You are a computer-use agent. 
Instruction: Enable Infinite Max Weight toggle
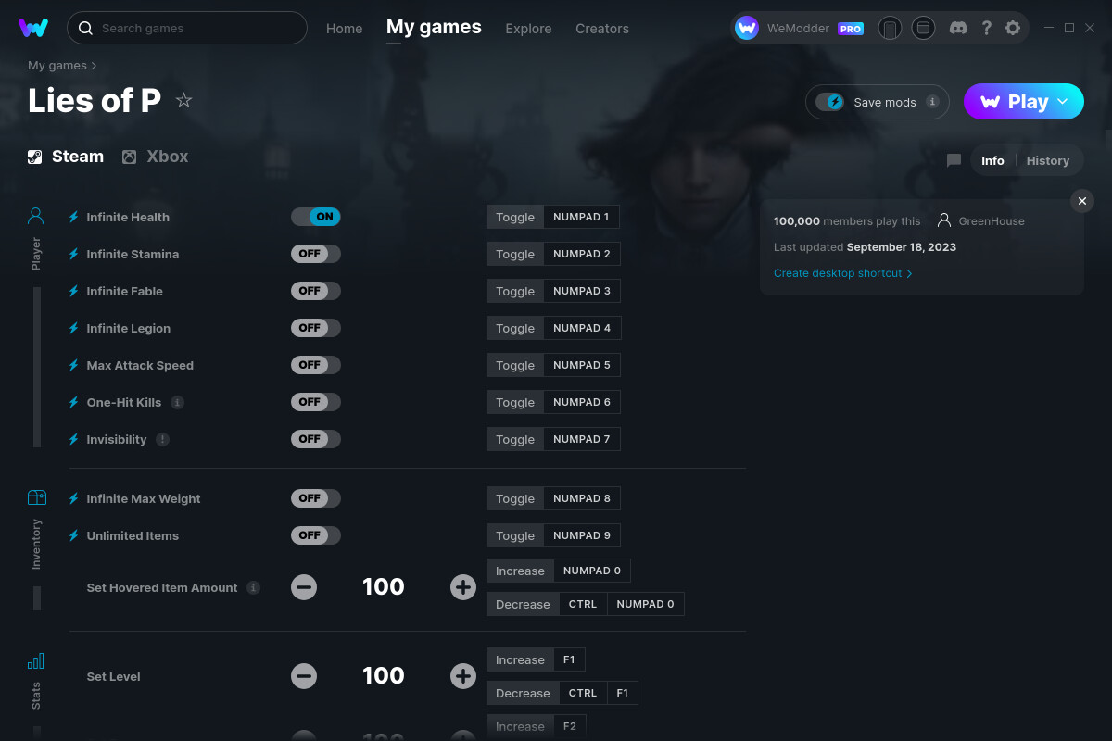tap(316, 498)
